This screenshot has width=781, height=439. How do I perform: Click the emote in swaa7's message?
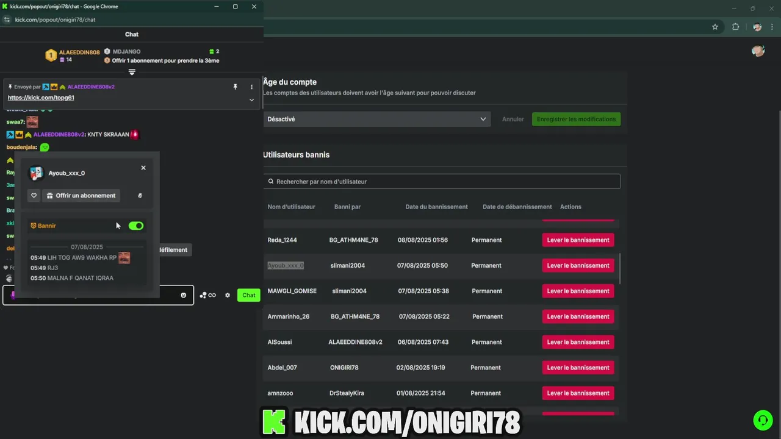(32, 122)
